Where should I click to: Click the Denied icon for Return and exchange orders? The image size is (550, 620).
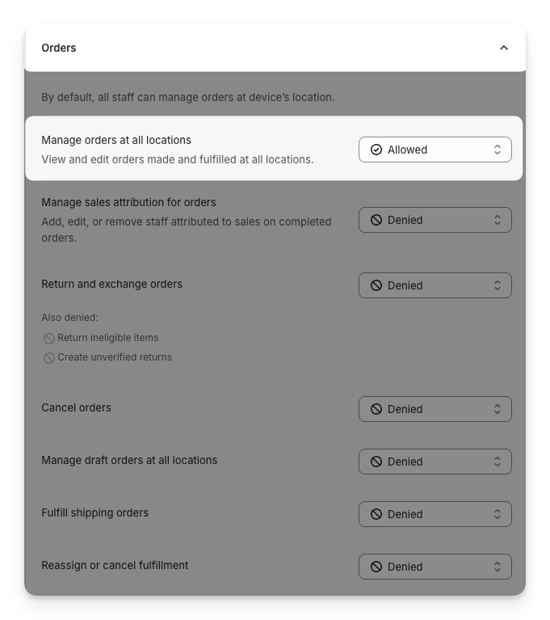(376, 285)
